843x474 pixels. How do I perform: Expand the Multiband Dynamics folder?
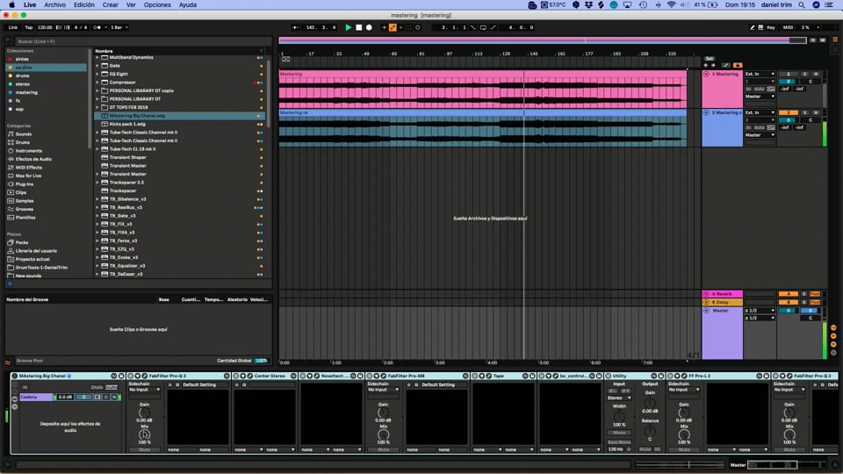pyautogui.click(x=97, y=57)
